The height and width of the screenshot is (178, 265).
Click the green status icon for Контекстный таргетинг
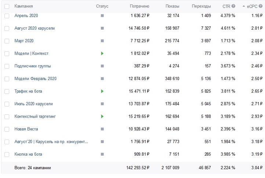pos(102,116)
